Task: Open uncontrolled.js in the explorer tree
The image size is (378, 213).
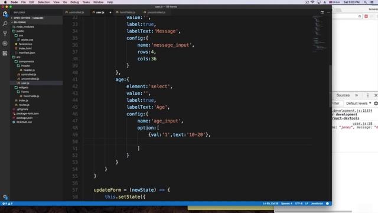Action: click(30, 79)
